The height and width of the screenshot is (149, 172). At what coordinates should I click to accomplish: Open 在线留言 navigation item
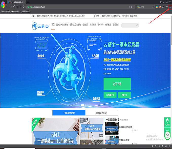[x=116, y=25]
